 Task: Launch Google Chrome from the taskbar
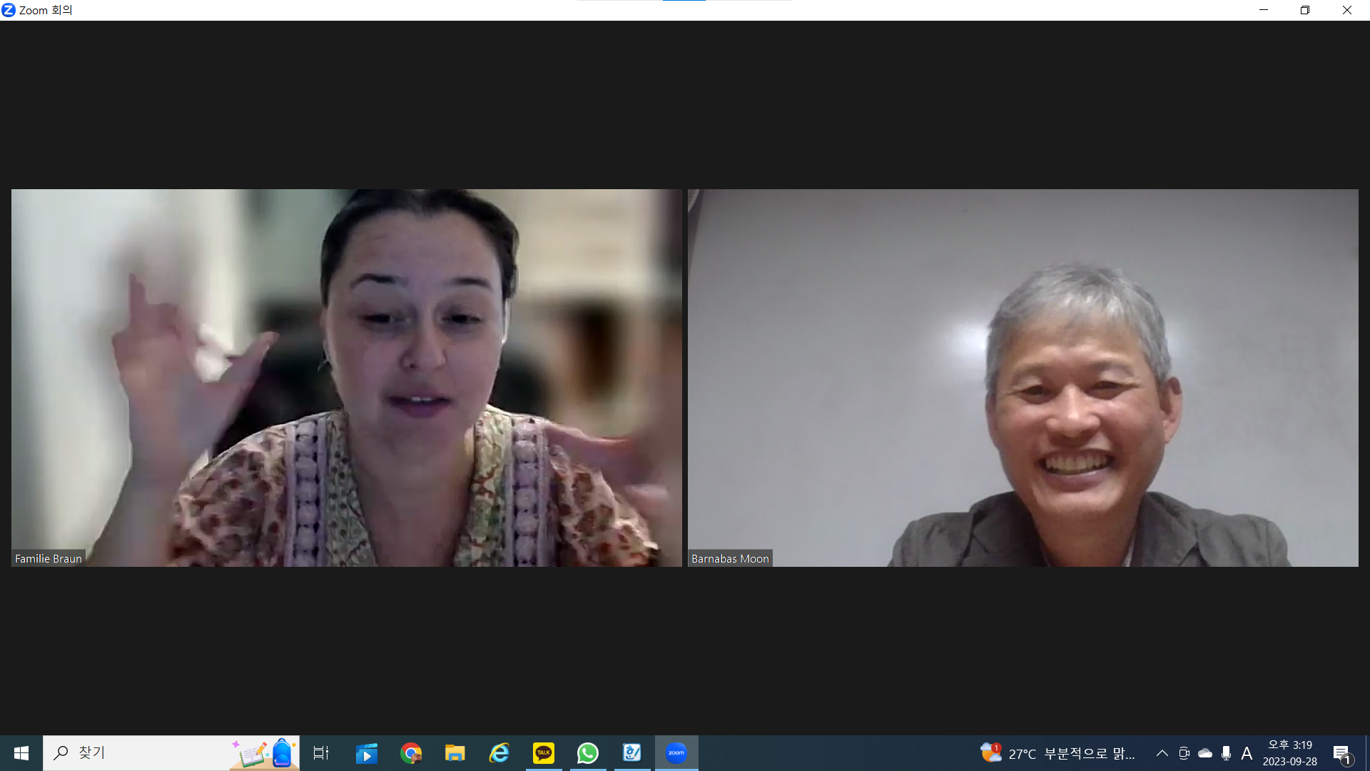[x=411, y=753]
